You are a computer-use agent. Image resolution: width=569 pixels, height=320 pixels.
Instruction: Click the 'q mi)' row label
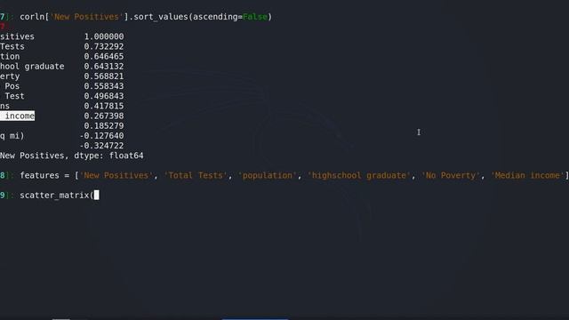point(12,136)
